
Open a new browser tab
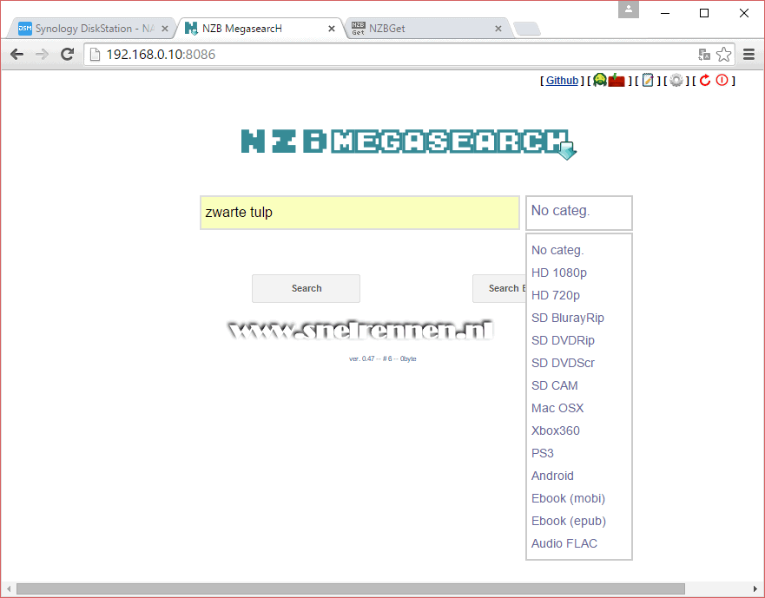527,29
